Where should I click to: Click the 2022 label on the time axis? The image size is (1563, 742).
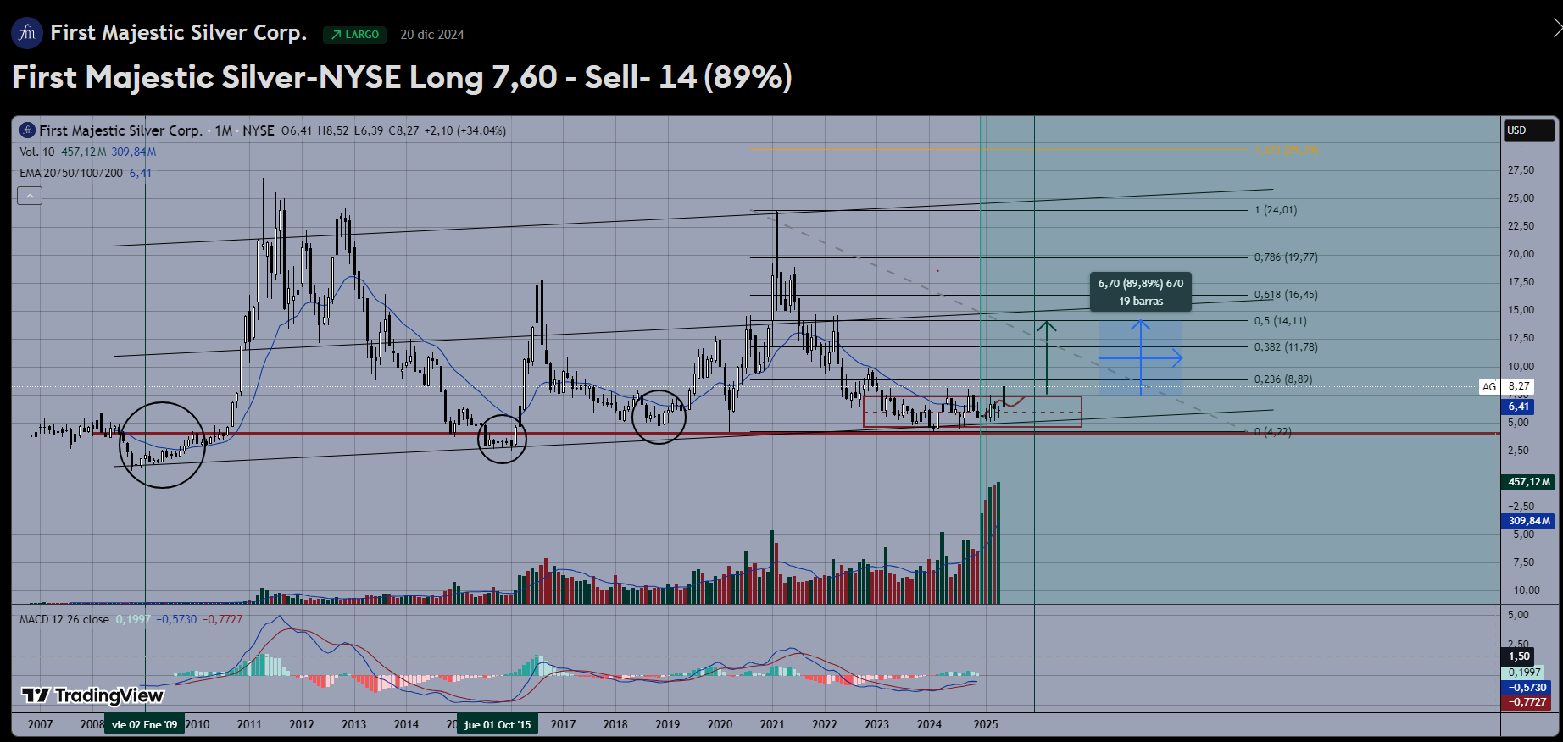[825, 724]
